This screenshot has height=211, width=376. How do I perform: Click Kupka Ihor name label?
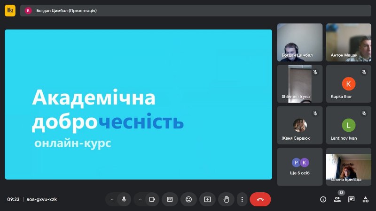point(341,97)
